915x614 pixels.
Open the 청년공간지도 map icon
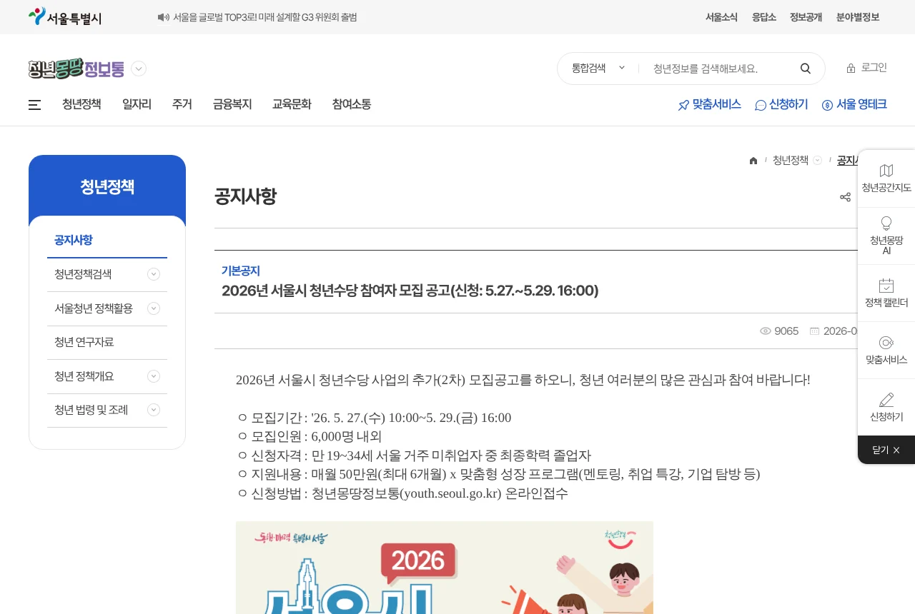886,171
